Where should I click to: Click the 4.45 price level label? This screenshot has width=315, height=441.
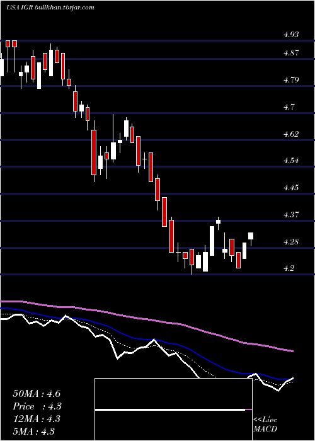coord(291,188)
